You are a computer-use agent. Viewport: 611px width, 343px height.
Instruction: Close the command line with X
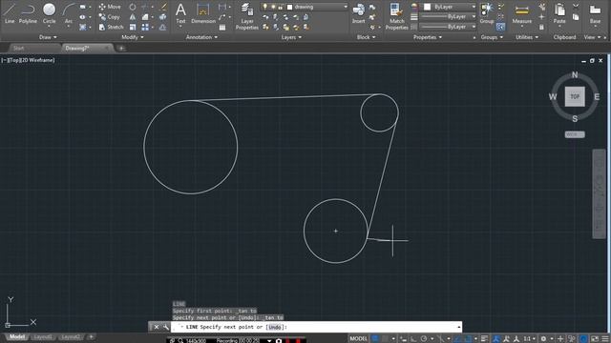(157, 327)
